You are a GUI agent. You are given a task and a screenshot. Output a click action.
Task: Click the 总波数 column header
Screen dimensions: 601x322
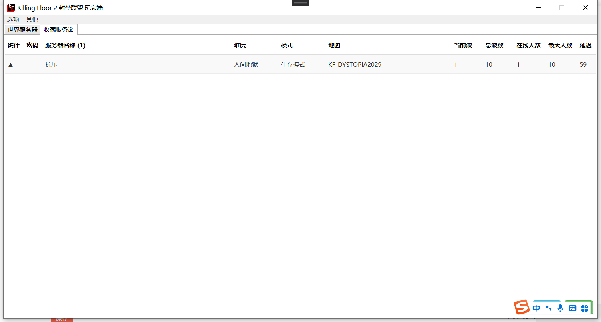494,45
